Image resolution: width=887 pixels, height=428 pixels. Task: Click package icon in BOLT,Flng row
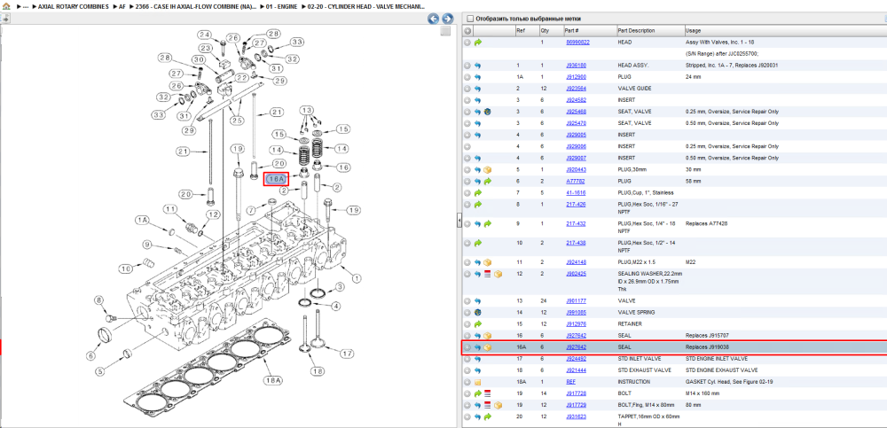coord(498,405)
